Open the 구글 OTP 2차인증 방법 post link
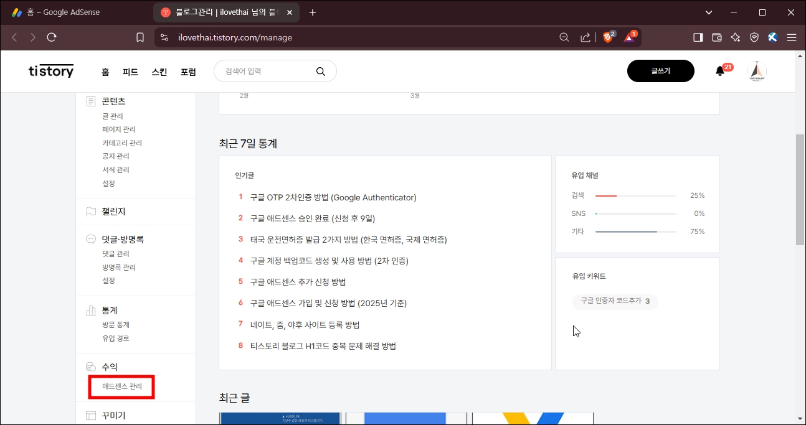This screenshot has width=806, height=425. click(x=333, y=197)
